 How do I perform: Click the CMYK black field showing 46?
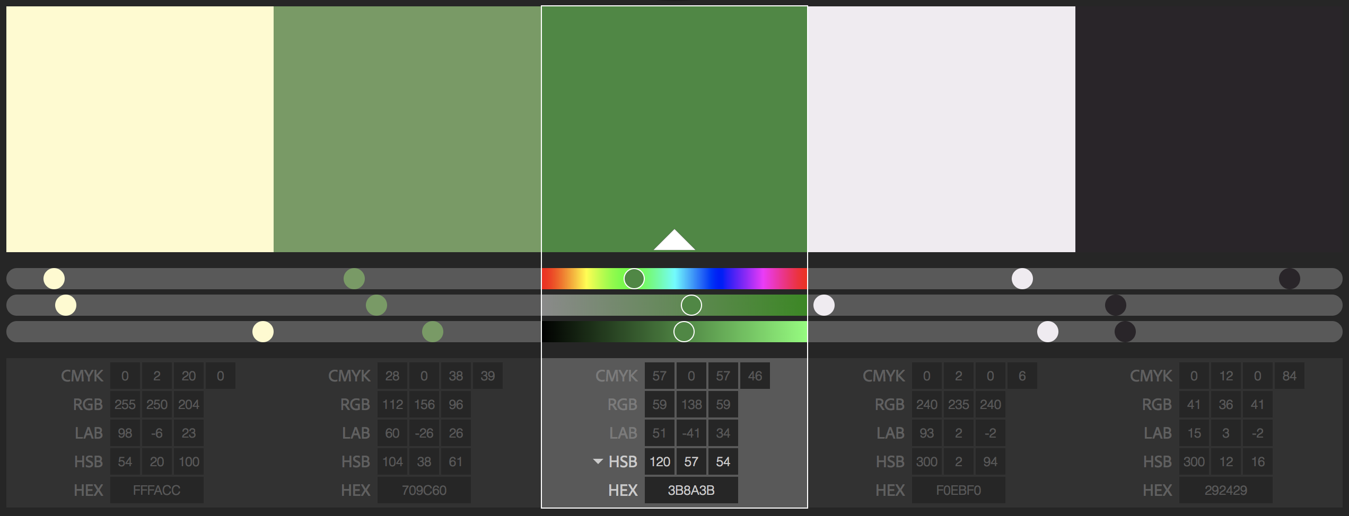[755, 376]
